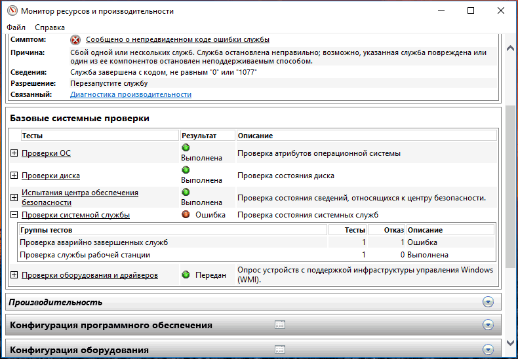Expand the Проверки ОС tree node
This screenshot has height=359, width=518.
pyautogui.click(x=14, y=153)
